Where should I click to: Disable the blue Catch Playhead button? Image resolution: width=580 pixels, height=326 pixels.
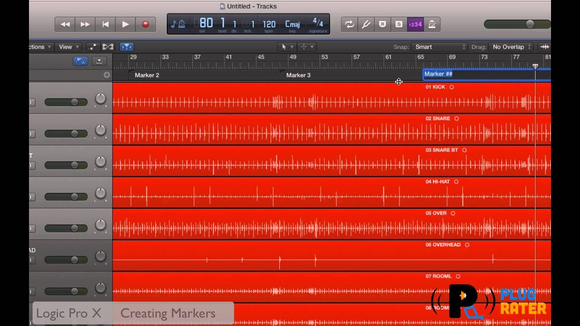click(x=126, y=47)
